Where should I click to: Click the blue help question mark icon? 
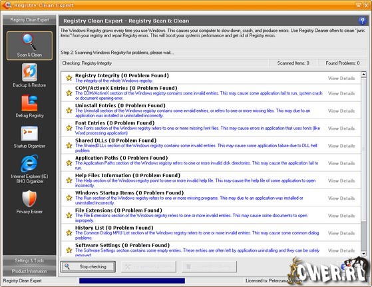pyautogui.click(x=362, y=21)
